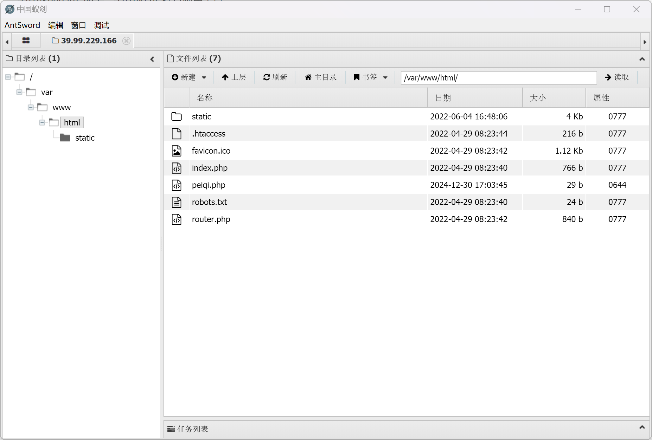The image size is (652, 440).
Task: Go up one level with 上层
Action: pyautogui.click(x=234, y=77)
